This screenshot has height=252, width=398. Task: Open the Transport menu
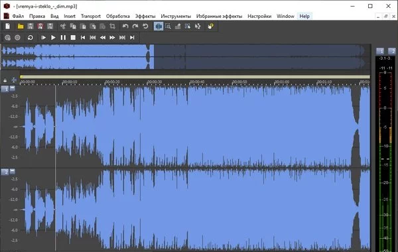[x=91, y=16]
